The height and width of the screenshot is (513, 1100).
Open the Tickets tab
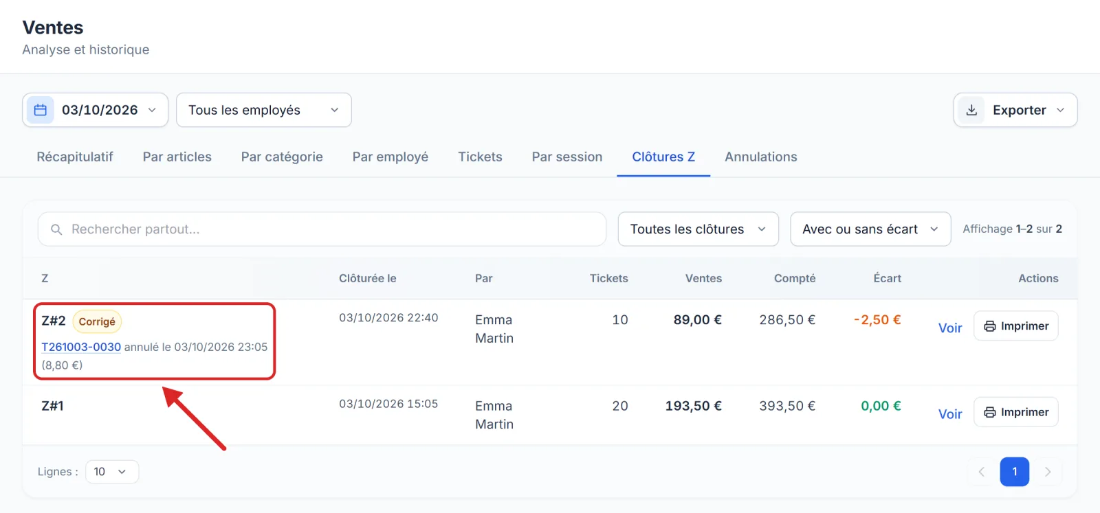point(480,157)
